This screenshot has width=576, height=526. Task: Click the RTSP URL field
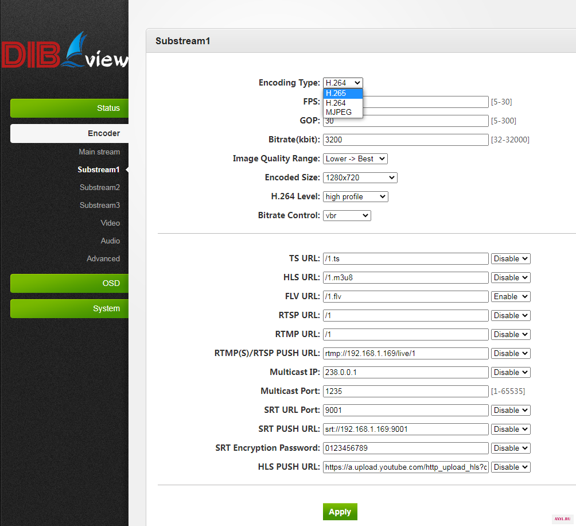(x=406, y=315)
